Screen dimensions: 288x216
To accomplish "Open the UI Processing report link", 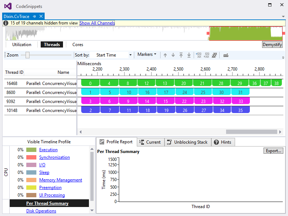I will (x=52, y=195).
